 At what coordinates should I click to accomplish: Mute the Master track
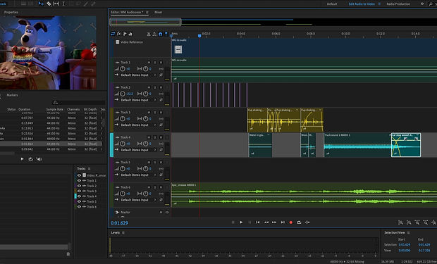pyautogui.click(x=161, y=212)
